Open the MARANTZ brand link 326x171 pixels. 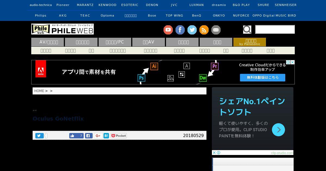point(85,5)
